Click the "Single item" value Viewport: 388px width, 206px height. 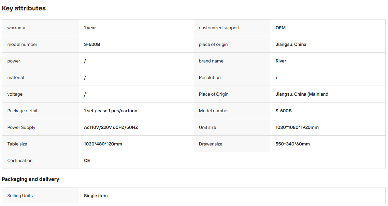click(96, 195)
